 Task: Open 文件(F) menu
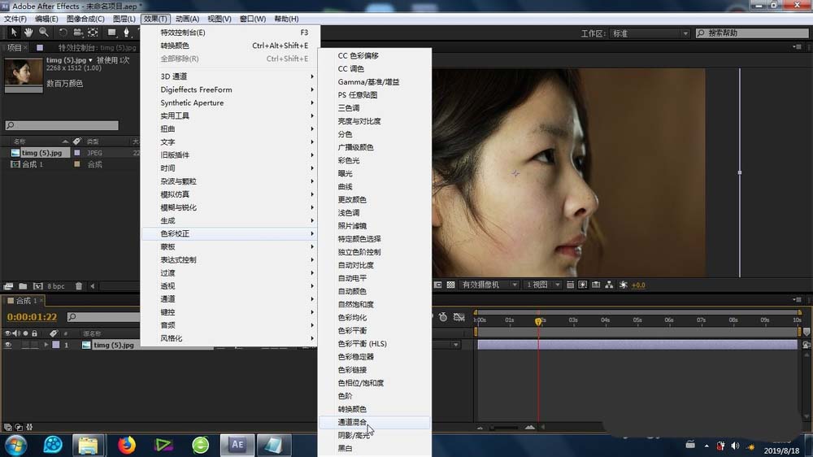click(15, 19)
